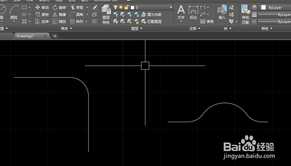Open a new drawing tab with plus

point(55,36)
